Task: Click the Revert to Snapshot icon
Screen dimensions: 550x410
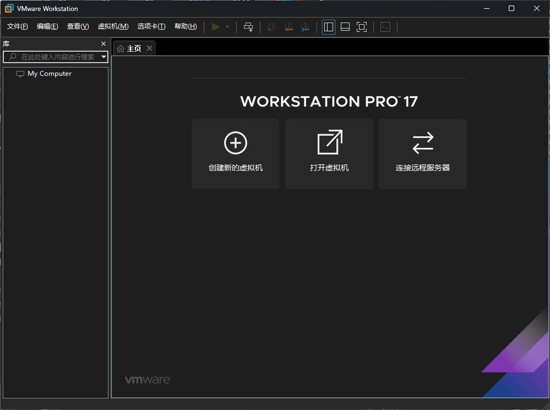Action: pos(288,27)
